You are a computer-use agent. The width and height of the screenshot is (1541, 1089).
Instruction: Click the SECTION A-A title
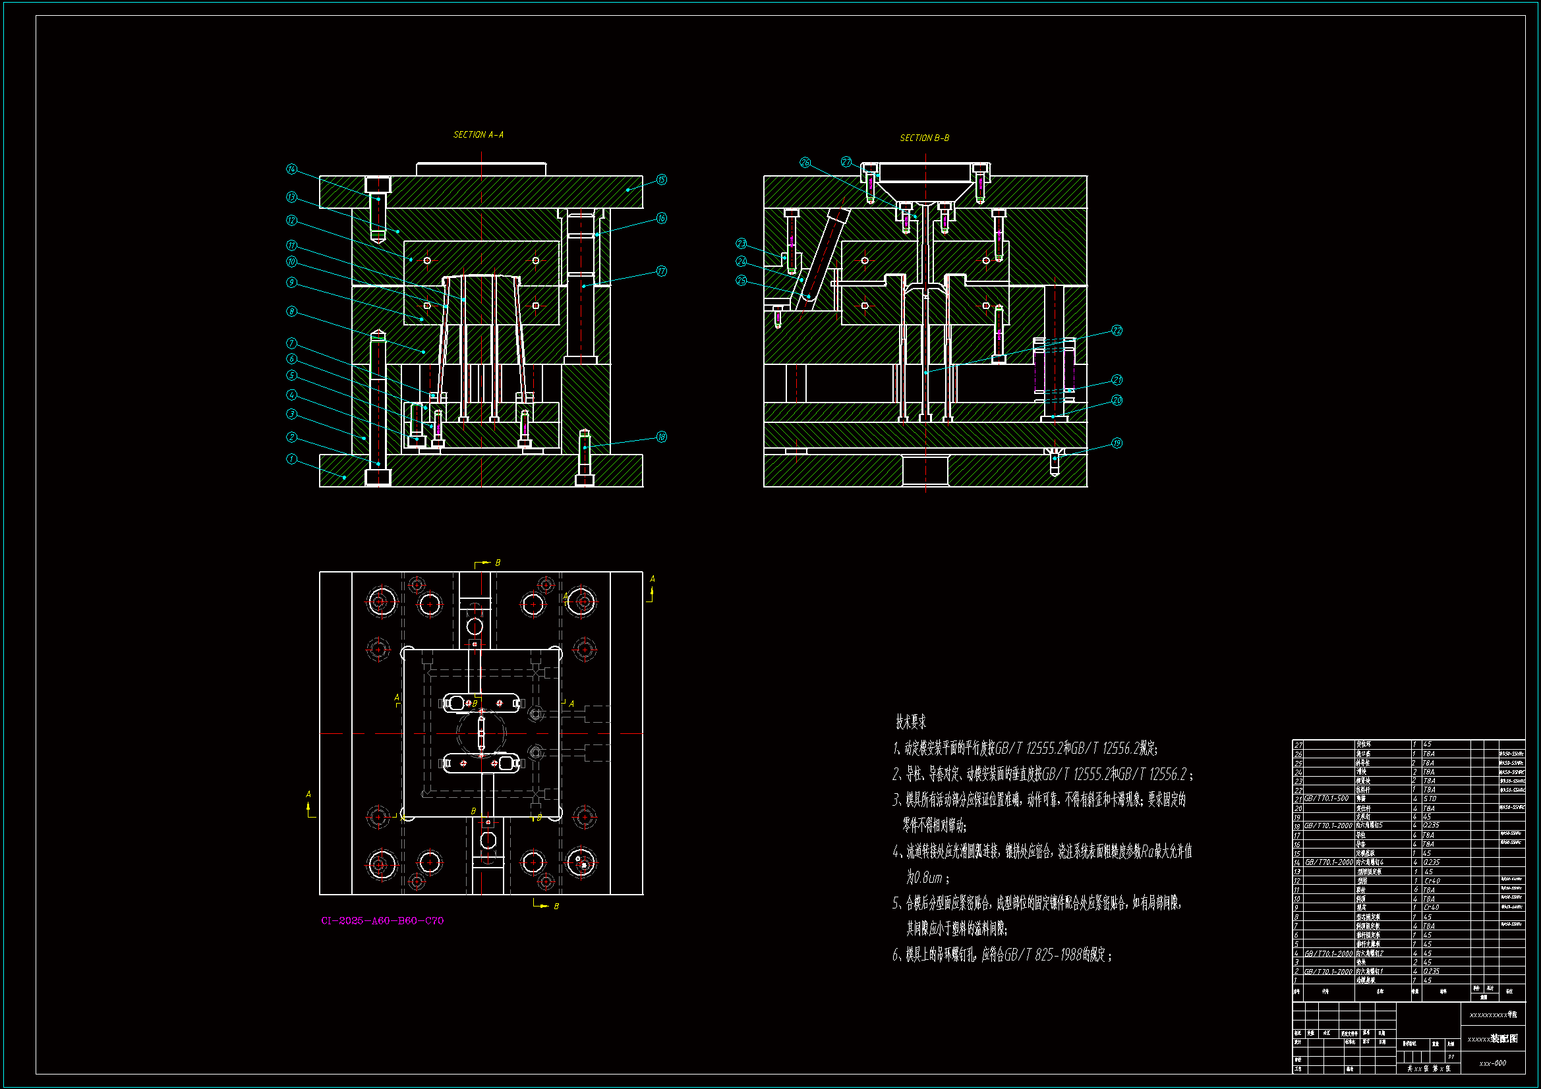[478, 135]
